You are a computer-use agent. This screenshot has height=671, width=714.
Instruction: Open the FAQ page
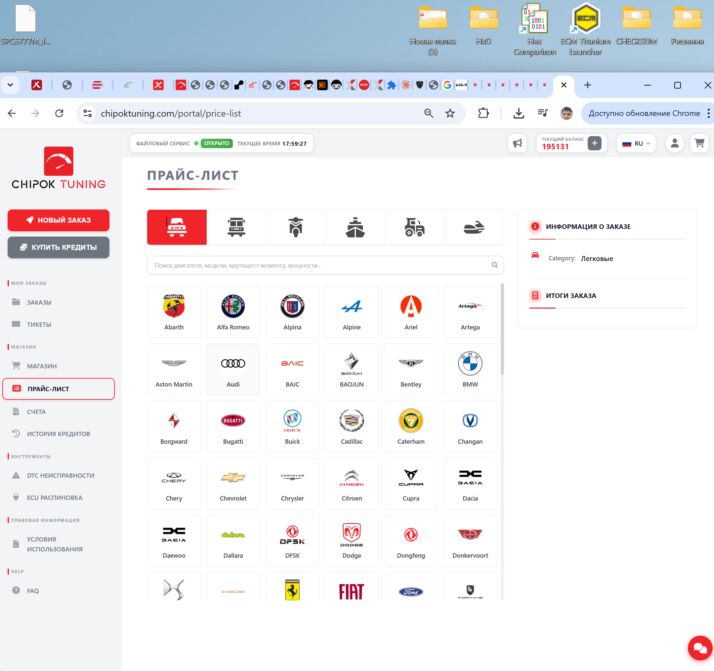(x=33, y=591)
